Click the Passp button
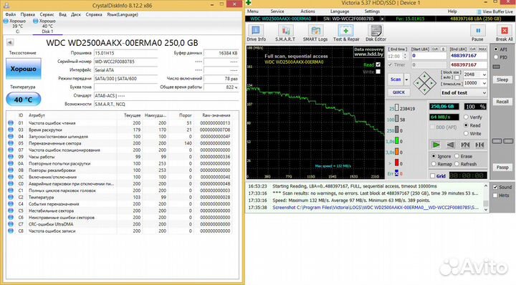The width and height of the screenshot is (516, 285). click(x=502, y=168)
